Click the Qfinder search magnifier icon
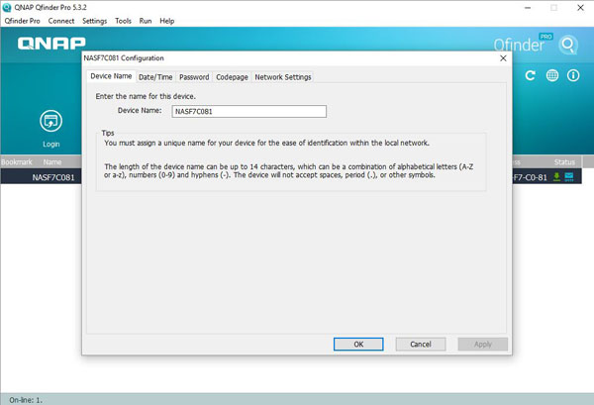594x405 pixels. (568, 46)
